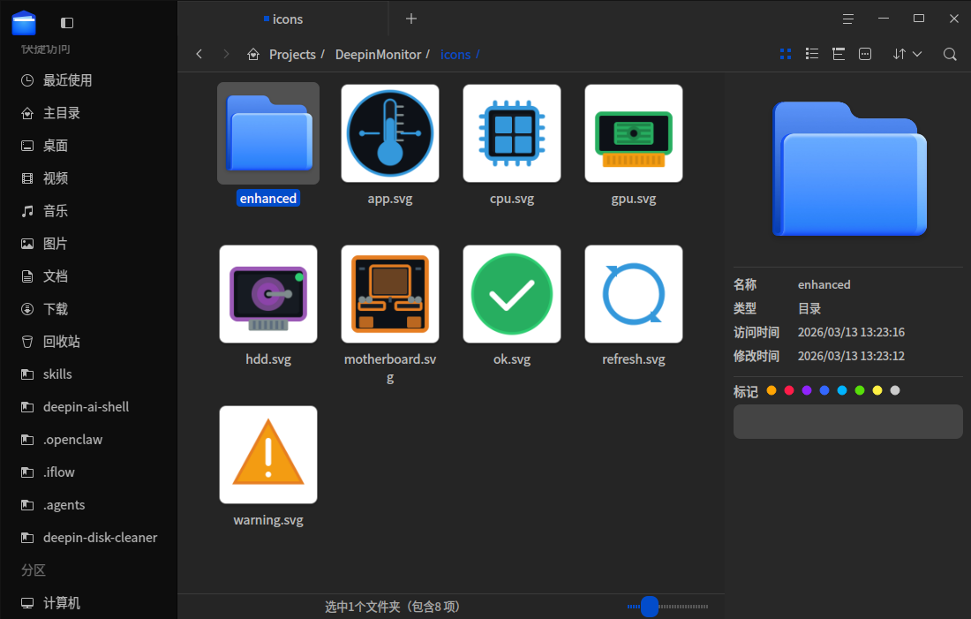Open the 回收站 trash in sidebar

pyautogui.click(x=55, y=341)
